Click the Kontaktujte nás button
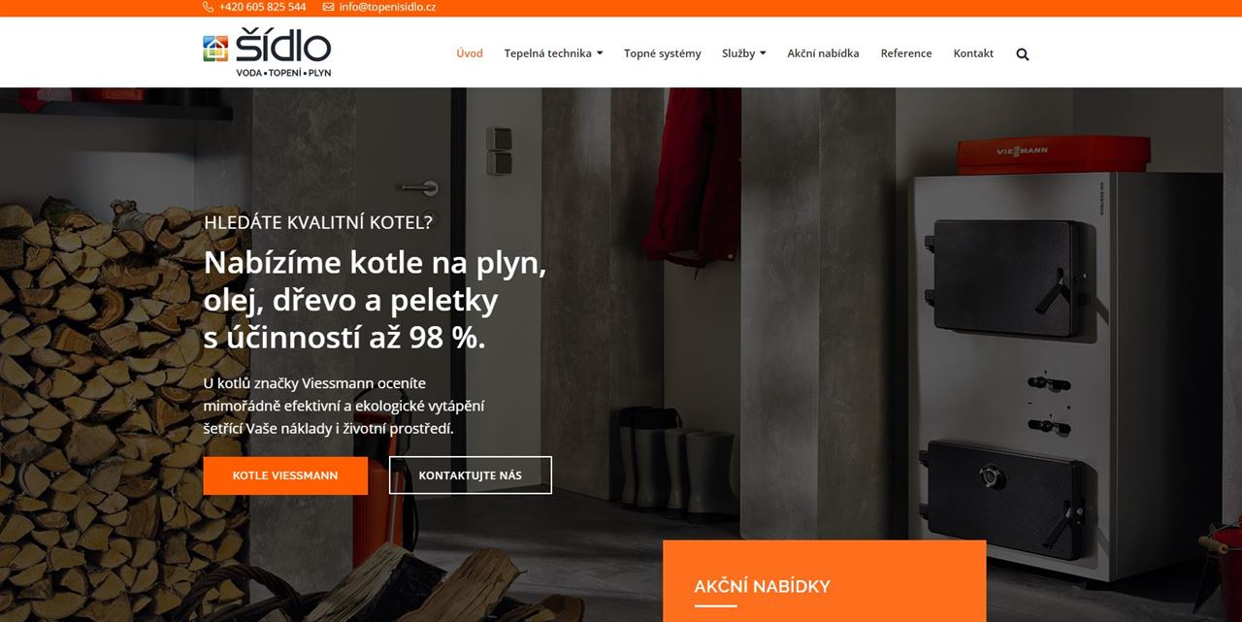The image size is (1242, 622). (x=471, y=475)
